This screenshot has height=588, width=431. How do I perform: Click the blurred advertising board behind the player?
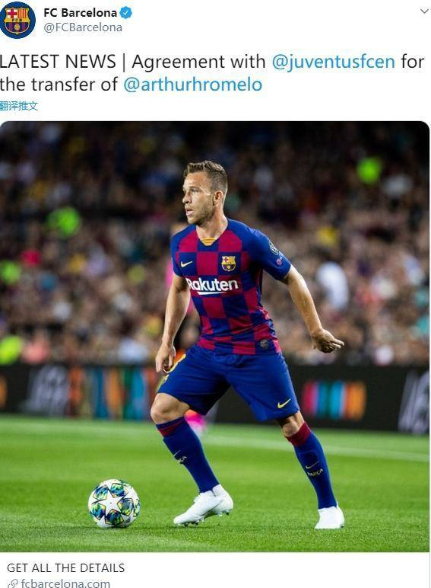coord(215,398)
